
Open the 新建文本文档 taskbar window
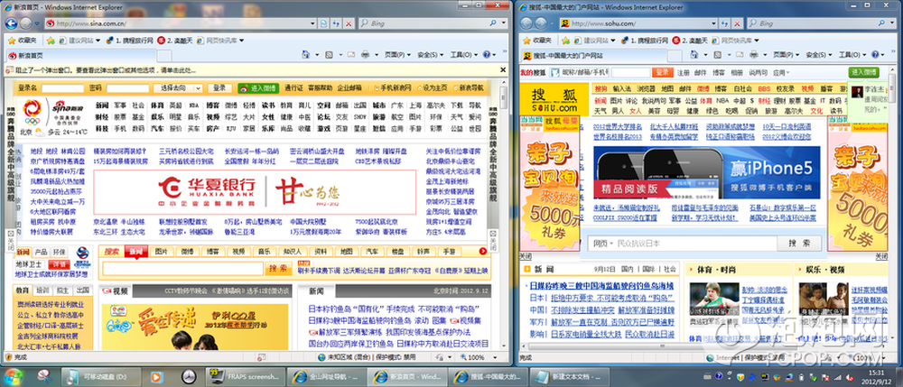(x=569, y=377)
